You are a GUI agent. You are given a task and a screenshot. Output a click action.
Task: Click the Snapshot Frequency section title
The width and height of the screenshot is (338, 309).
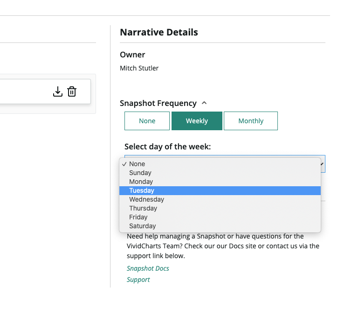click(158, 103)
